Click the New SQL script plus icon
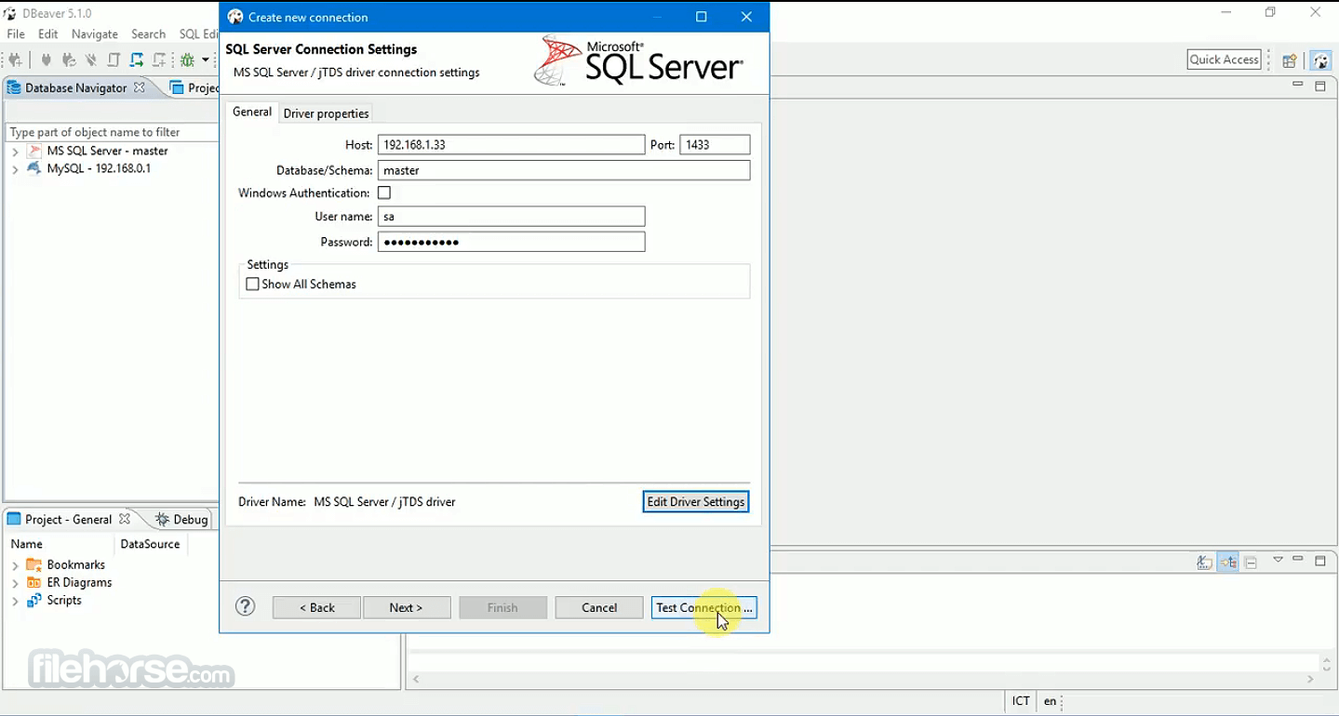Image resolution: width=1339 pixels, height=716 pixels. click(159, 60)
